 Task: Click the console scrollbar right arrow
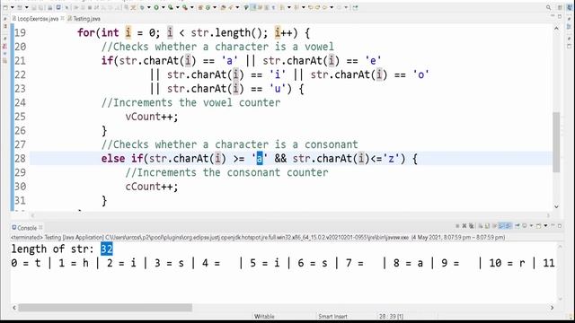[x=552, y=308]
